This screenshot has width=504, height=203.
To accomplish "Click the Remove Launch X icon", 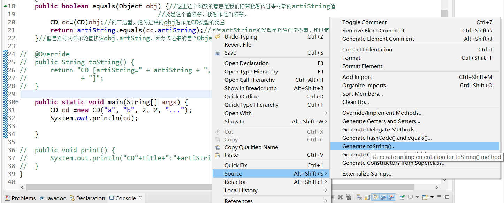I will tap(340, 197).
